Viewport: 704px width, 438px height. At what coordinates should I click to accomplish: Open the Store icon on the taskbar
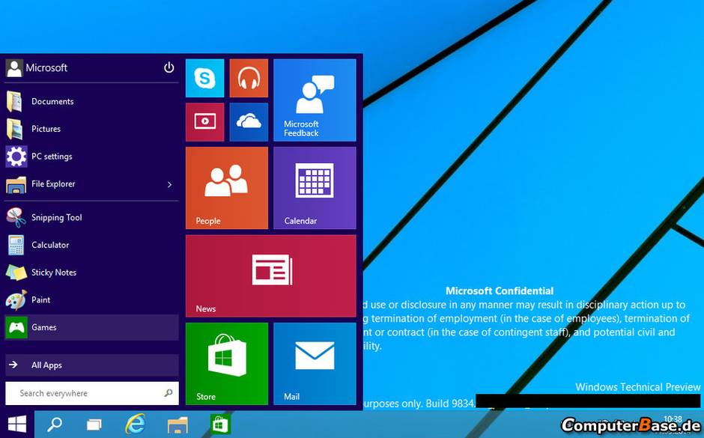tap(220, 424)
